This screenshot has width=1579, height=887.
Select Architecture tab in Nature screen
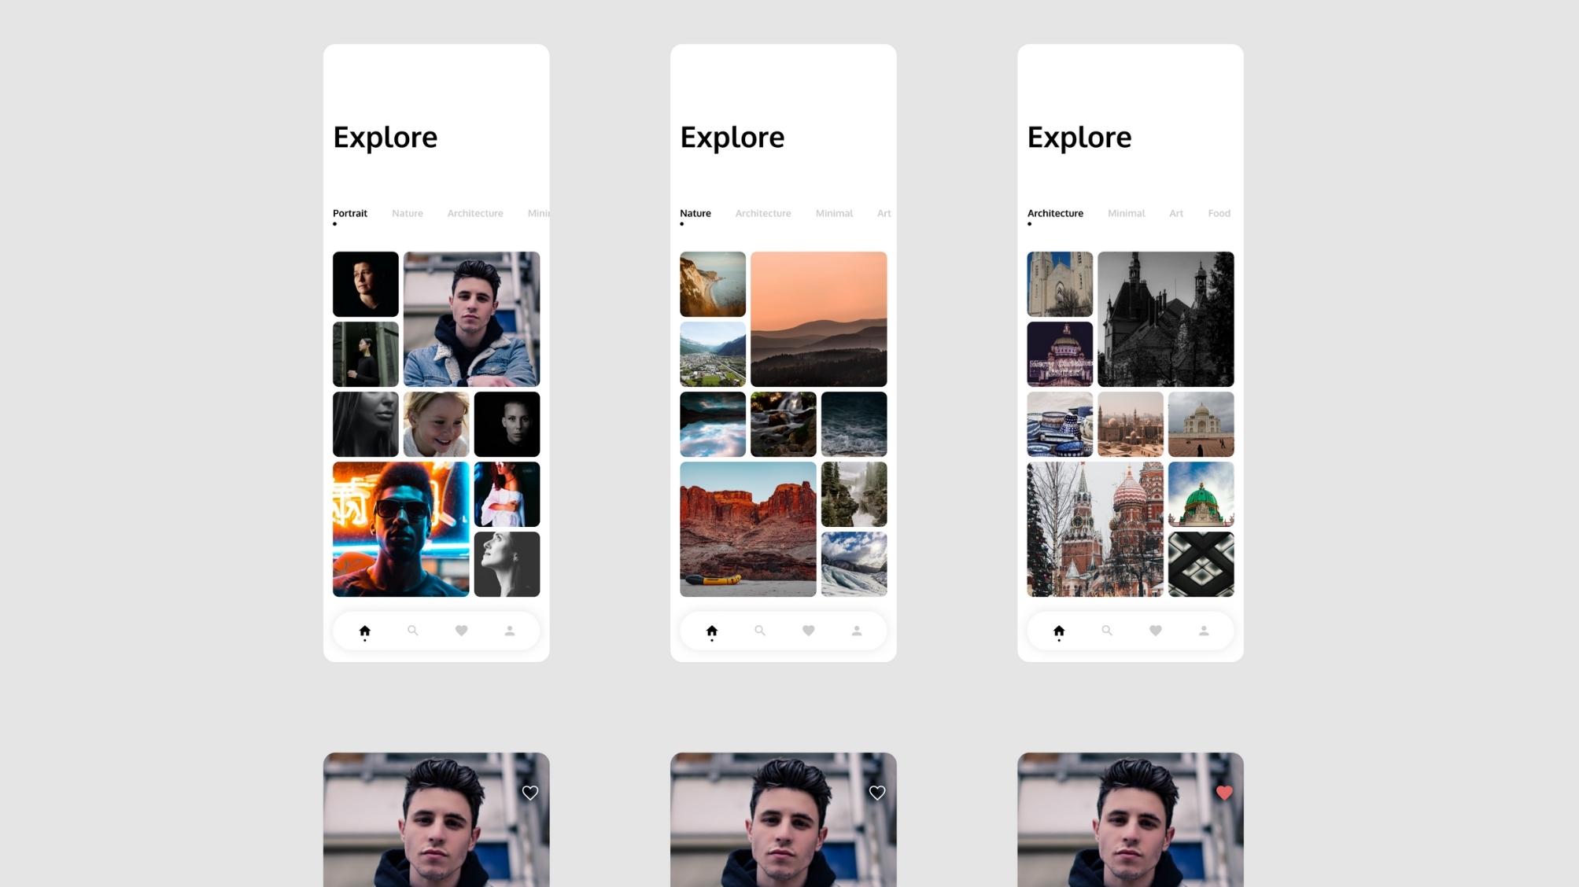762,213
